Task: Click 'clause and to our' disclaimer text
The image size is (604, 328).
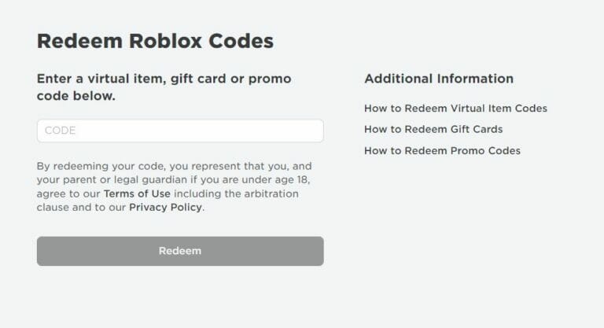Action: [81, 208]
